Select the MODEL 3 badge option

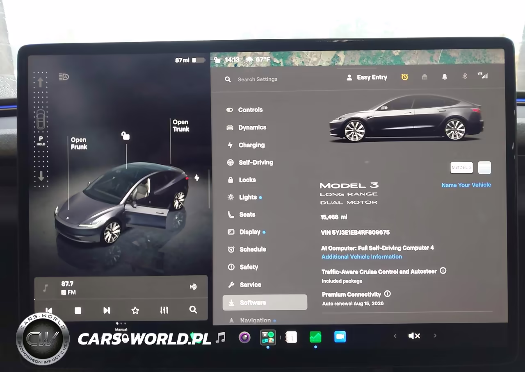pyautogui.click(x=461, y=168)
